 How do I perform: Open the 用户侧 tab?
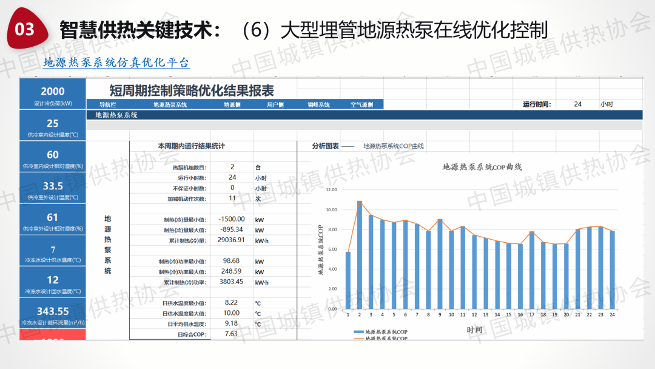(x=275, y=104)
